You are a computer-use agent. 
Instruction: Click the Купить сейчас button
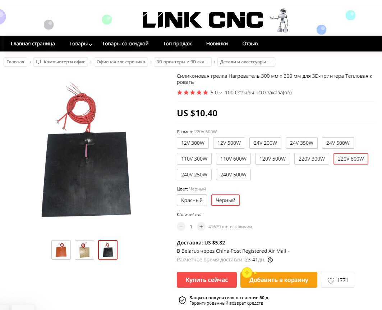click(x=207, y=280)
